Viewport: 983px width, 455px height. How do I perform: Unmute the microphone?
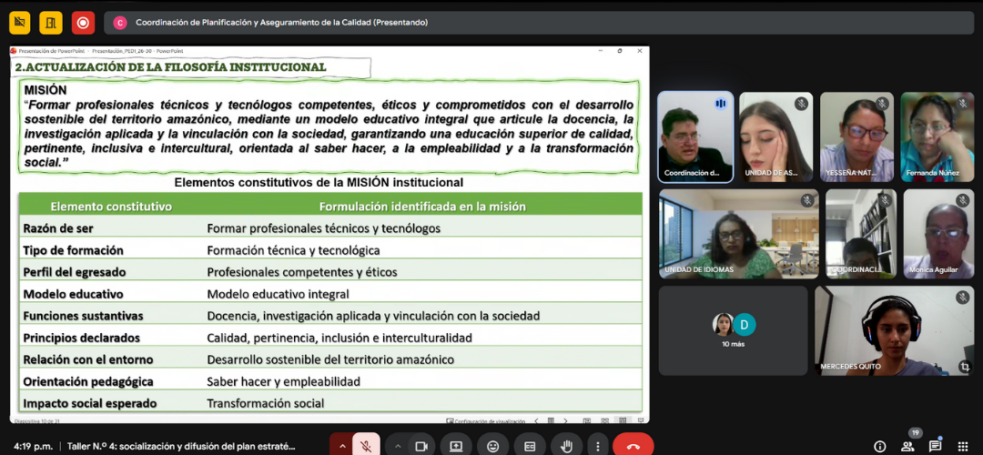pyautogui.click(x=366, y=446)
